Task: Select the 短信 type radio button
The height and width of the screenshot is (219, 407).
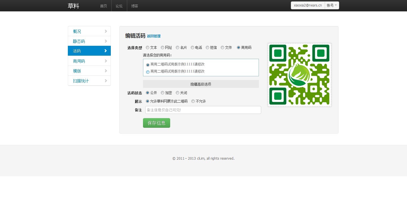Action: (207, 47)
